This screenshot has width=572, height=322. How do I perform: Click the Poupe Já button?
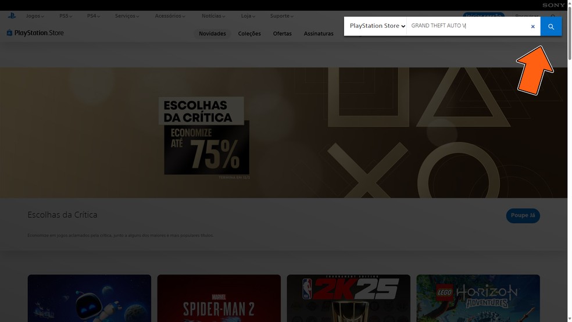point(523,216)
